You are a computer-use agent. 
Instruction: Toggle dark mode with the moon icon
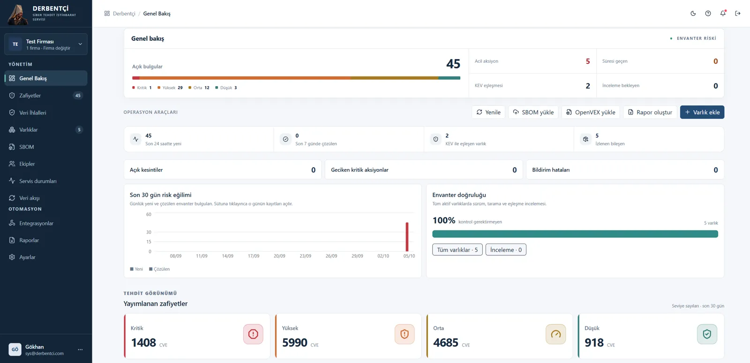coord(693,14)
